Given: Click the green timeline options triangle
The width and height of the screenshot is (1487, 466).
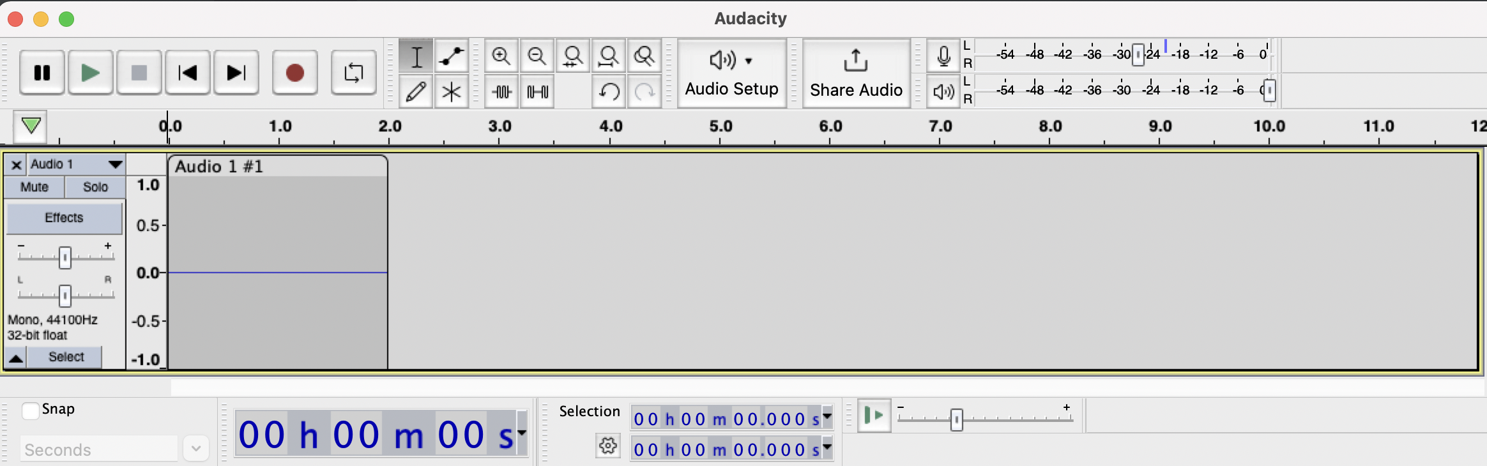Looking at the screenshot, I should [31, 126].
